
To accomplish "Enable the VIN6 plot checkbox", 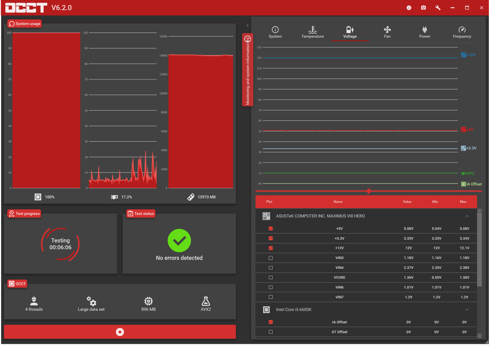I will coord(271,287).
